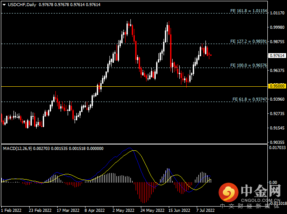287x214 pixels.
Task: Click the 0.98755 price scale value
Action: [277, 42]
